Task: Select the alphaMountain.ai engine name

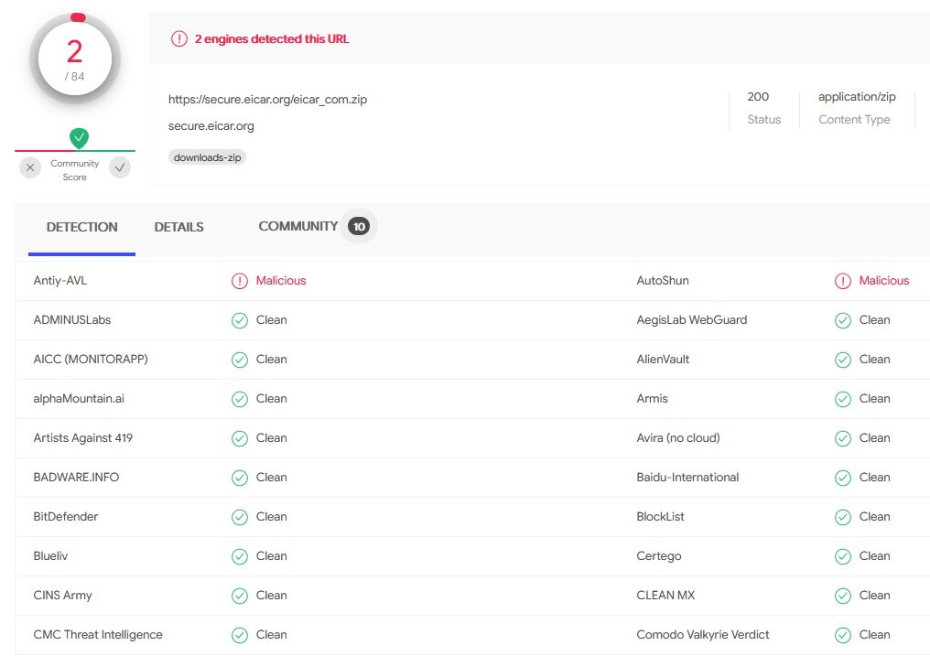Action: pyautogui.click(x=79, y=398)
